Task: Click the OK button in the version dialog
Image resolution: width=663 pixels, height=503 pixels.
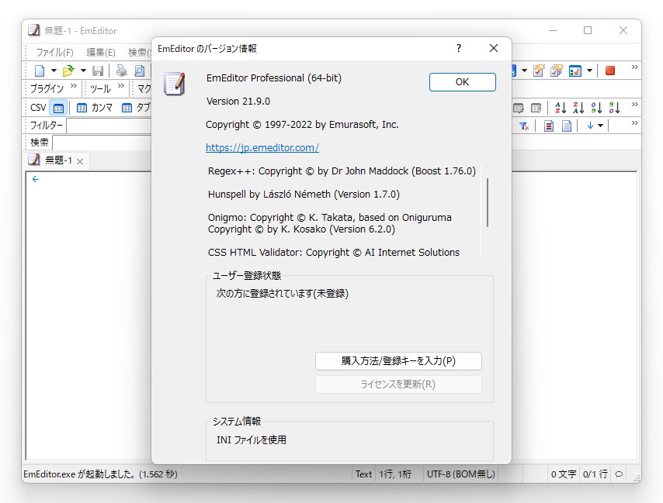Action: 462,81
